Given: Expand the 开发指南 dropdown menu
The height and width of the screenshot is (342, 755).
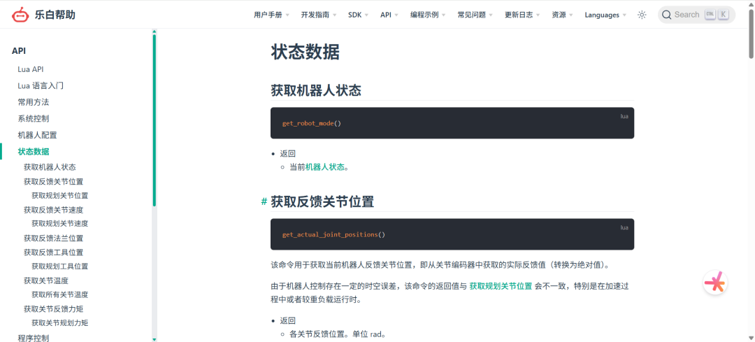Looking at the screenshot, I should click(318, 15).
